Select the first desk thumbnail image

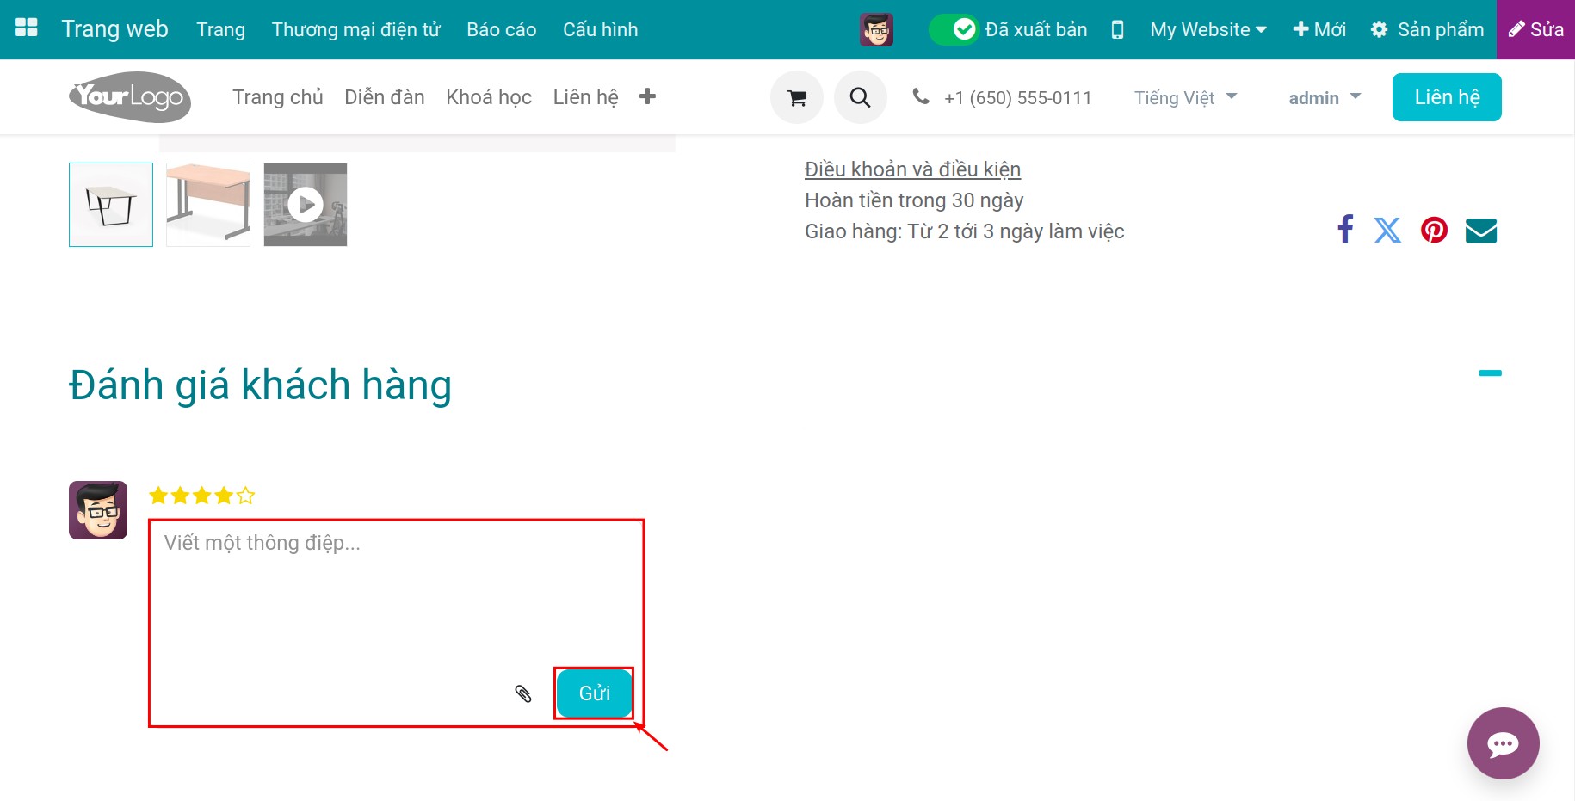point(111,205)
